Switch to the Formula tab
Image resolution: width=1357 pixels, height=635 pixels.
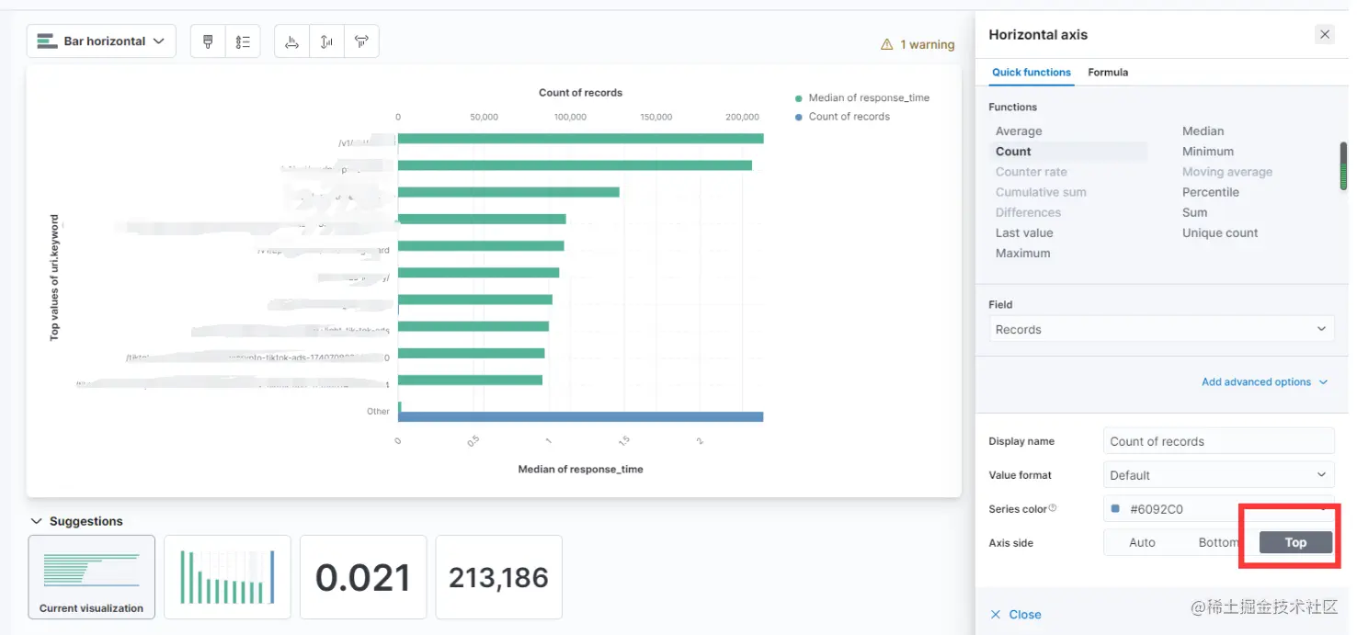[1108, 73]
